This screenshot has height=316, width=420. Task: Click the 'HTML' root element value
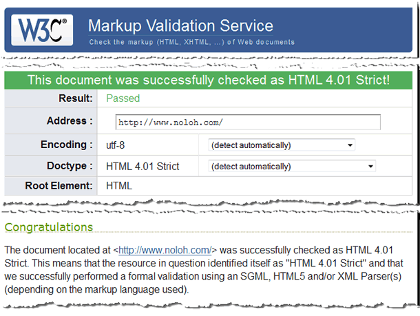(119, 186)
